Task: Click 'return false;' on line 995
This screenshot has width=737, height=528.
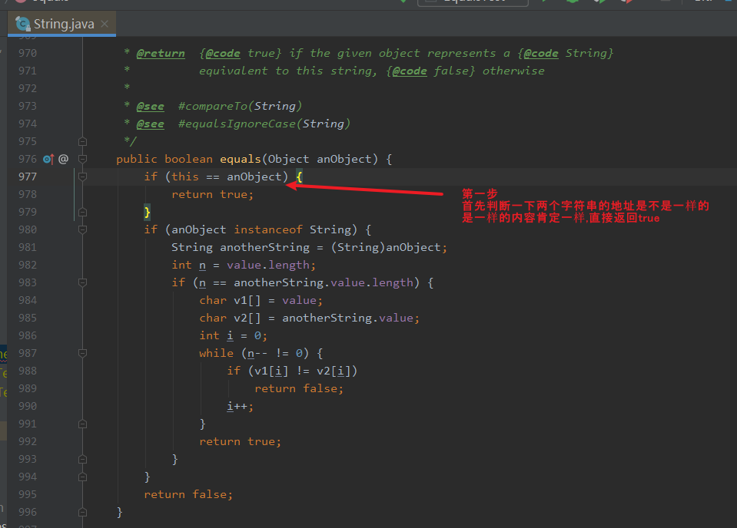Action: (188, 495)
